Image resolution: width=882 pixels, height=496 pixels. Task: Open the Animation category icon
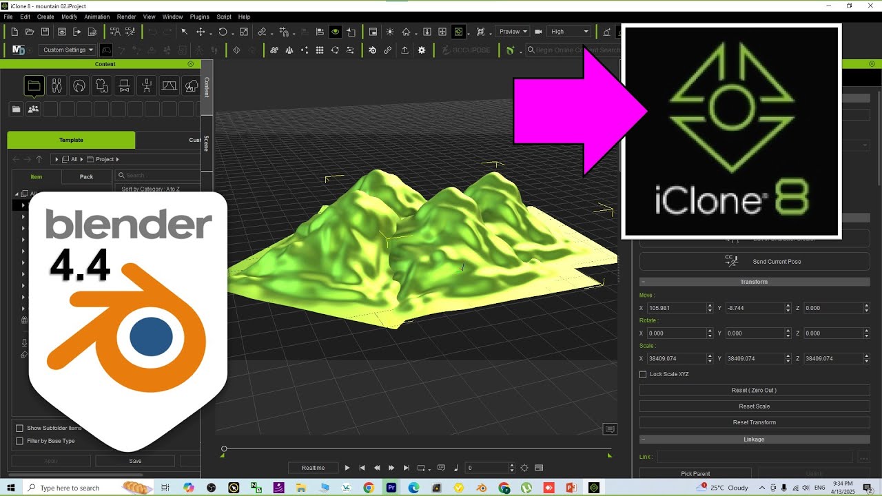[x=147, y=86]
